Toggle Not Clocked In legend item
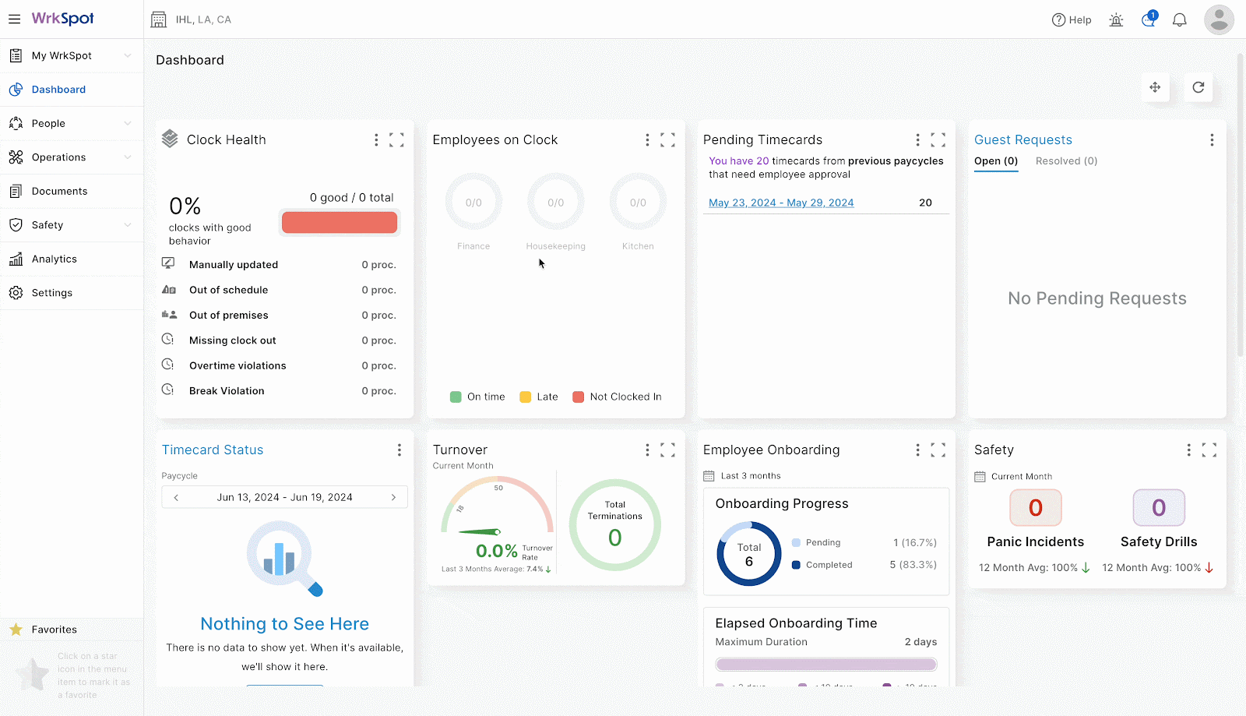Screen dimensions: 1246x716 pos(617,397)
